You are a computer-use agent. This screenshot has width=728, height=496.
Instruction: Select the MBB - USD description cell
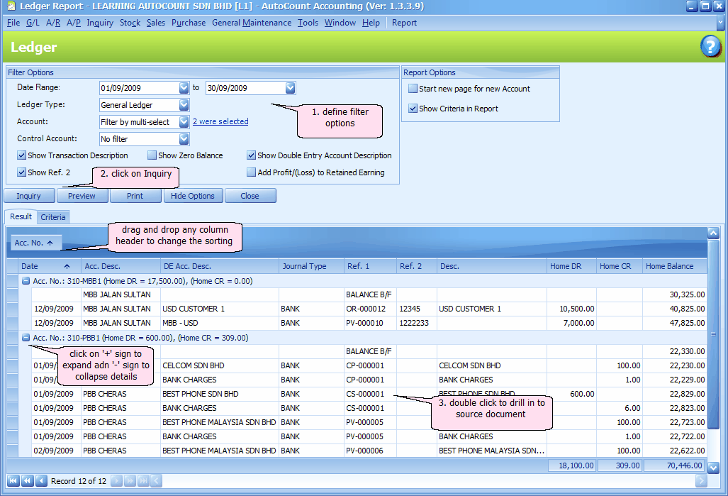coord(219,323)
